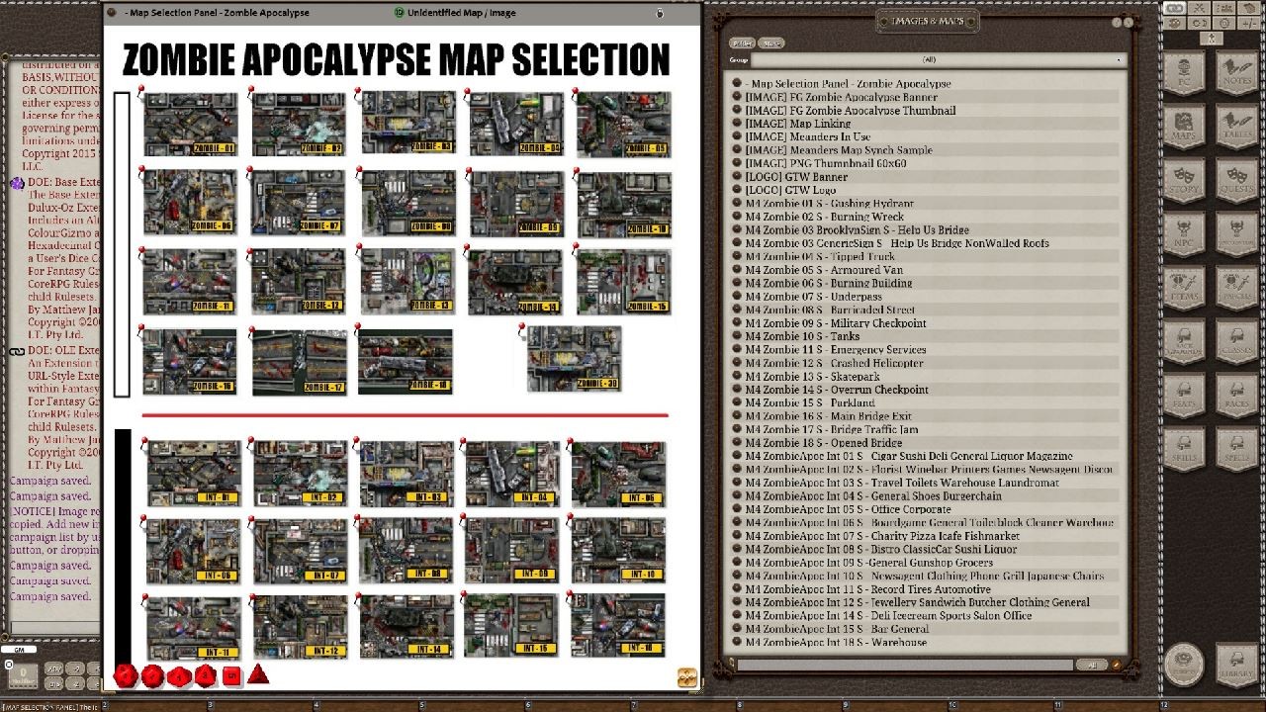Open the Feats sidebar button
The image size is (1266, 712).
pos(1184,394)
